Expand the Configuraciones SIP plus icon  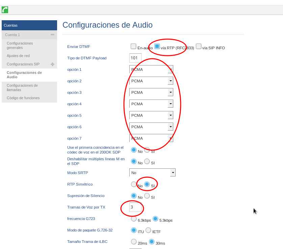[52, 64]
